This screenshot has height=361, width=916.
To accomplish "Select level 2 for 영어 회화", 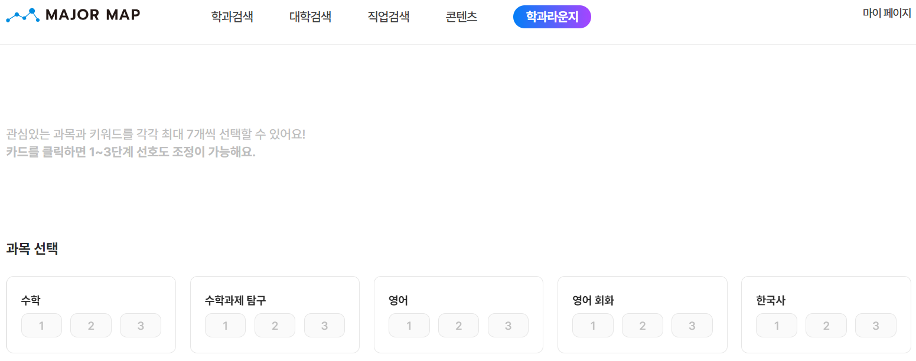I will pos(642,324).
